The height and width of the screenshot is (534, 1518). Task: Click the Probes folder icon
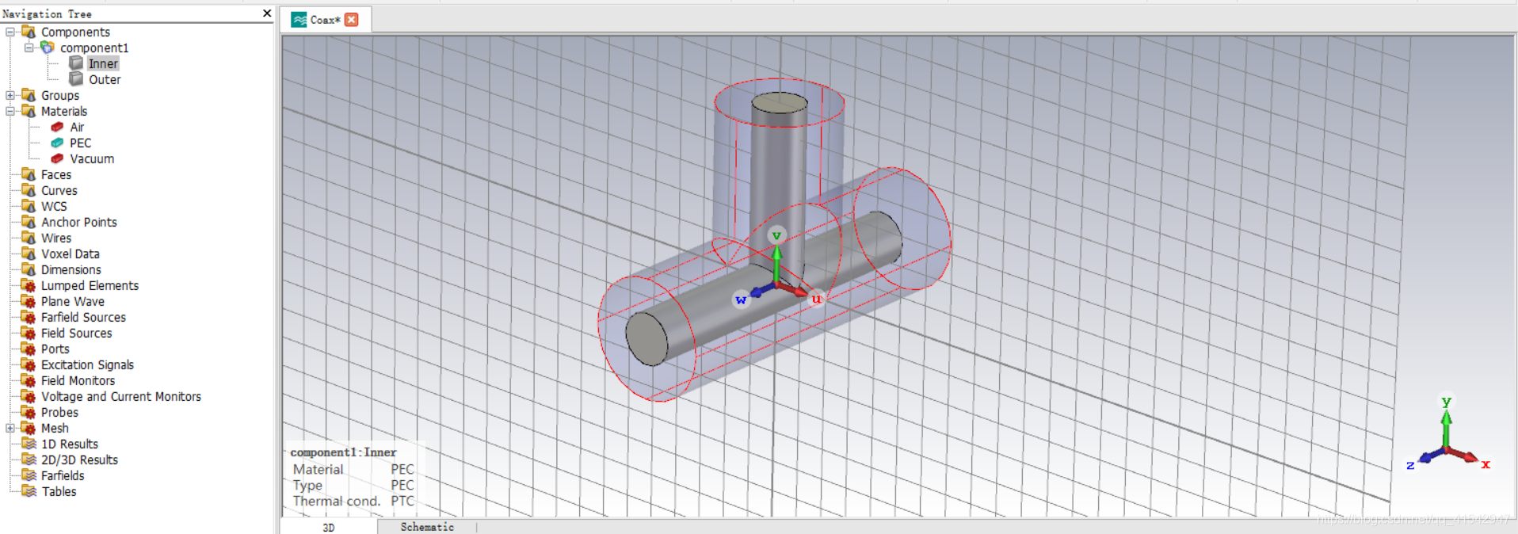(x=29, y=412)
